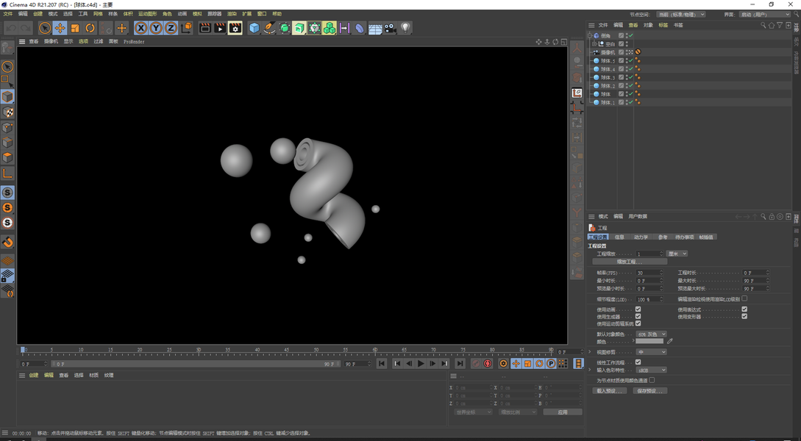Collapse the 倒角 object tree node
The width and height of the screenshot is (801, 441).
[x=589, y=36]
